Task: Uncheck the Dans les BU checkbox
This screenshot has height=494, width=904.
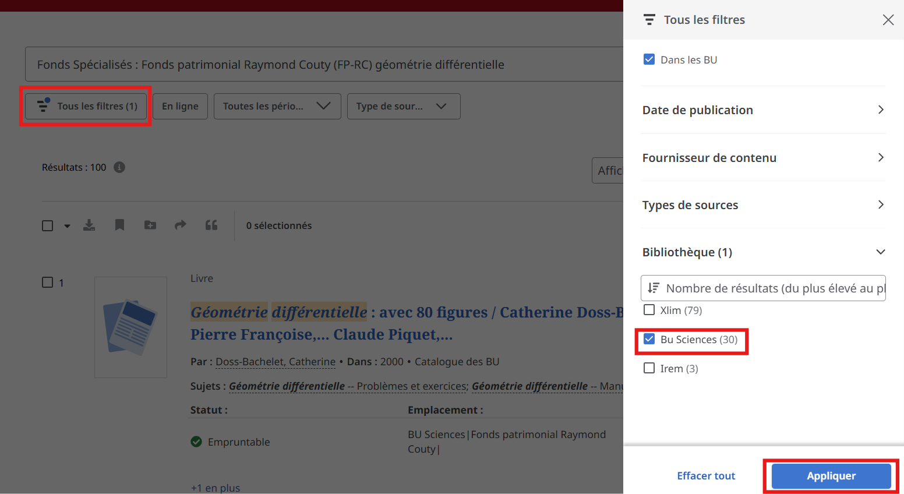Action: pyautogui.click(x=649, y=59)
